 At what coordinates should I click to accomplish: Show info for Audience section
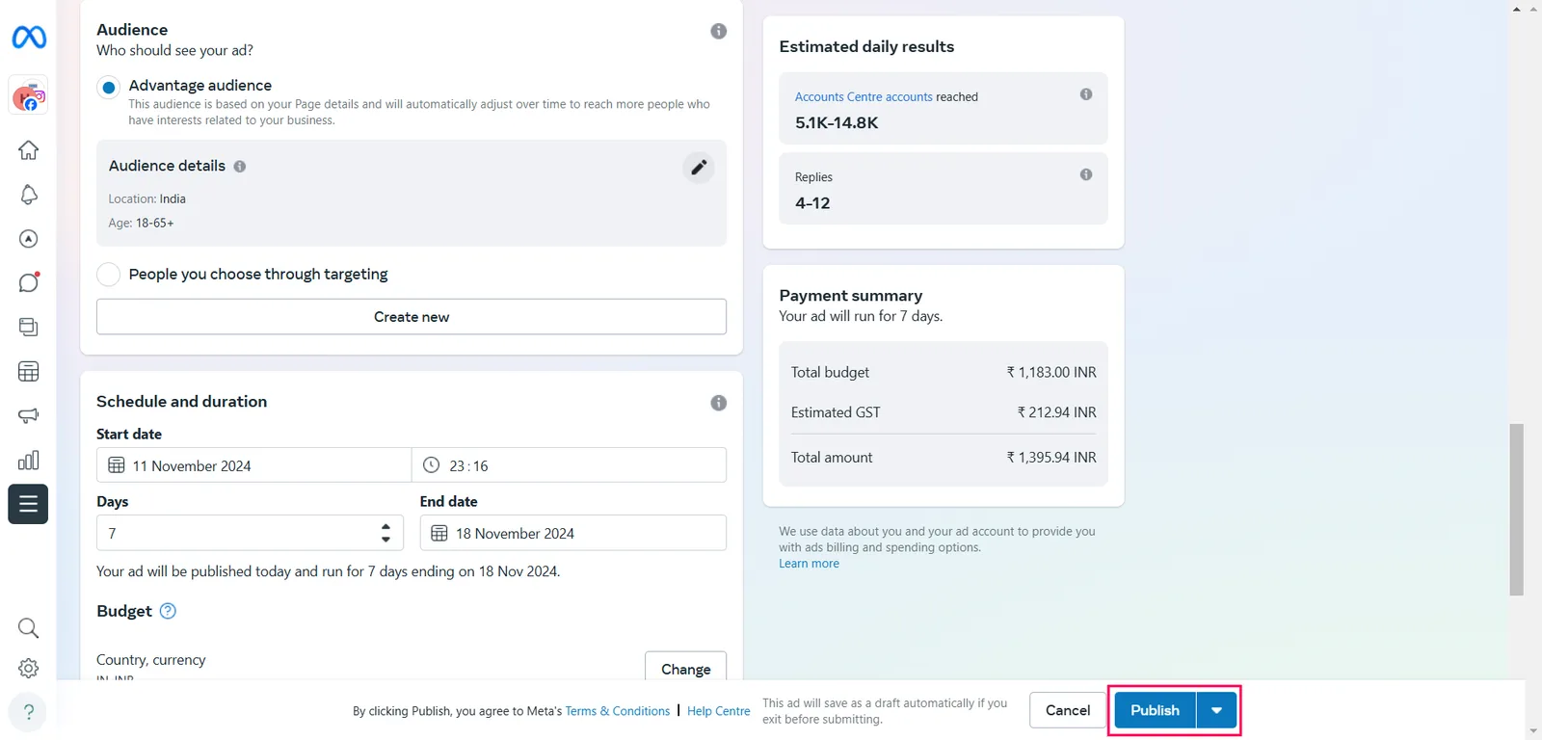(x=719, y=31)
